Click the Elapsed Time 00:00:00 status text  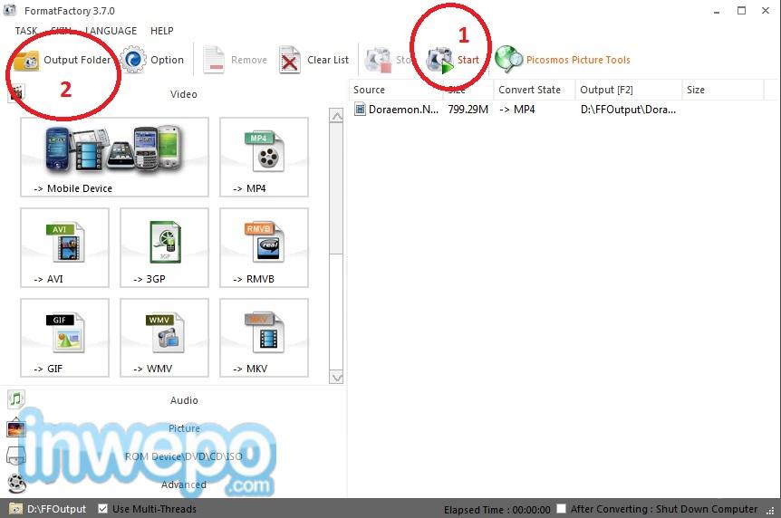497,510
